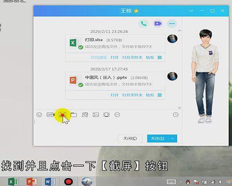Click the red record button in taskbar
The width and height of the screenshot is (232, 186).
(68, 181)
